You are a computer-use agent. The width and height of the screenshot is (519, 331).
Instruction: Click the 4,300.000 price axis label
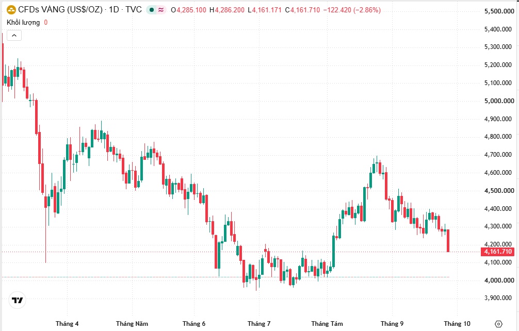click(498, 226)
